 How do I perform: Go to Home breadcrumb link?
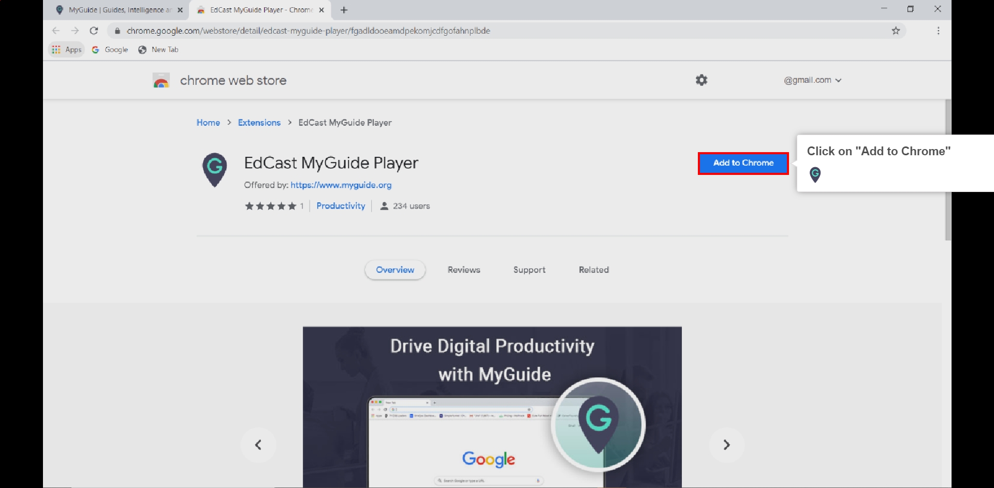click(x=208, y=123)
